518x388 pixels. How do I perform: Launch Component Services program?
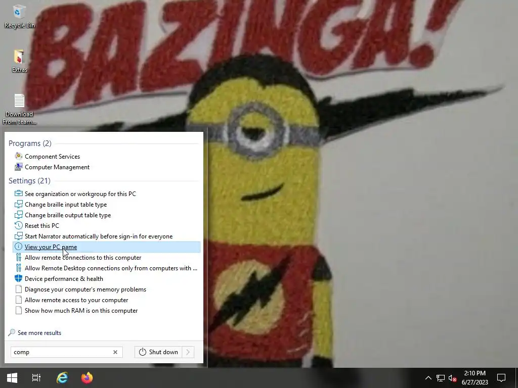tap(52, 157)
